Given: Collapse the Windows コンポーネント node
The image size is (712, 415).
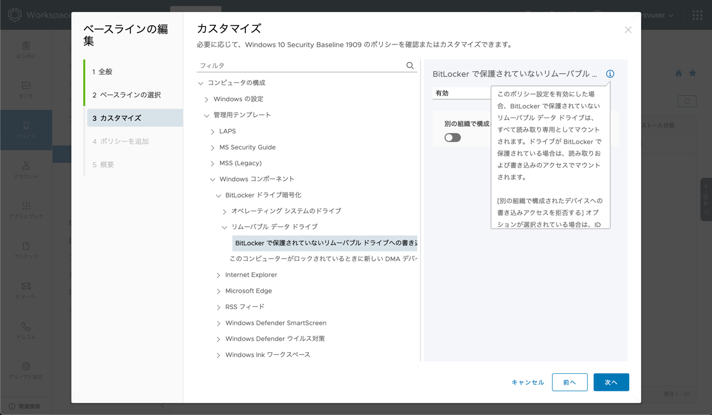Looking at the screenshot, I should (x=213, y=180).
